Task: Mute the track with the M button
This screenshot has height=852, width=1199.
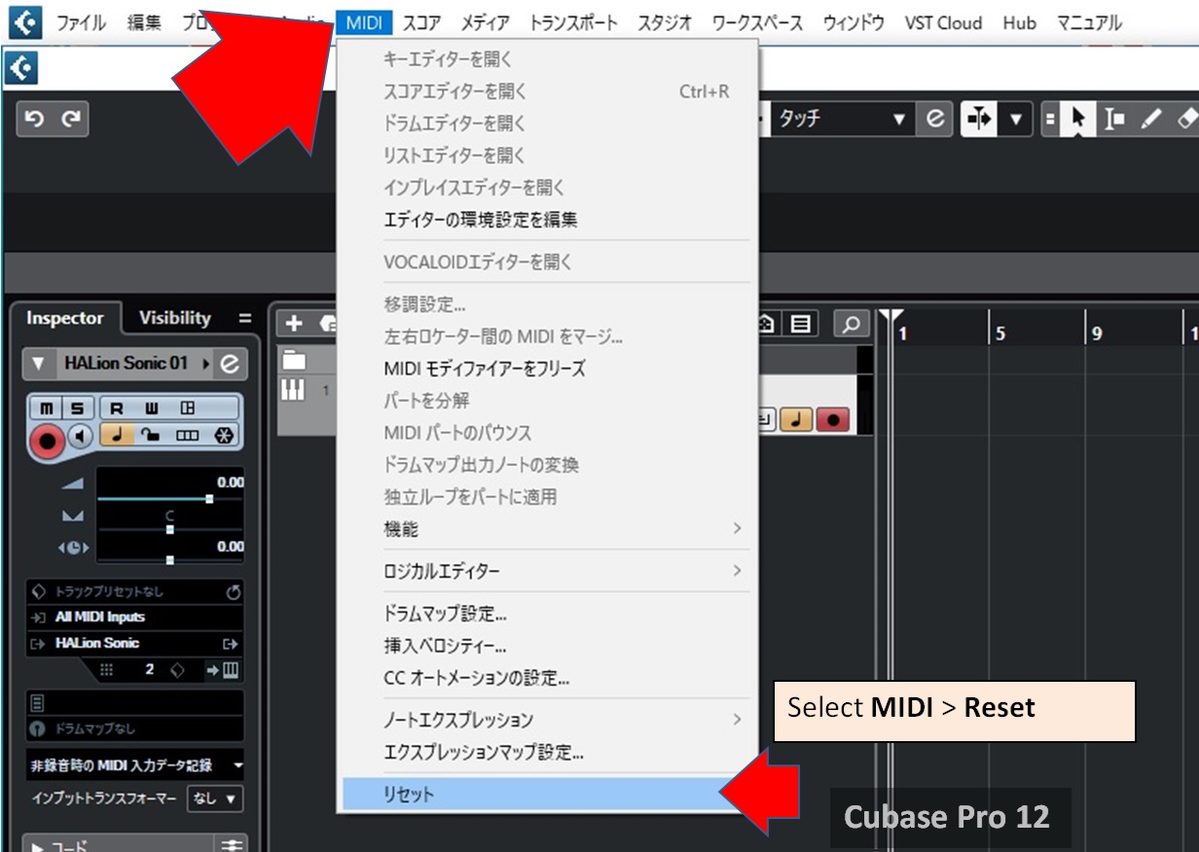Action: pyautogui.click(x=47, y=408)
